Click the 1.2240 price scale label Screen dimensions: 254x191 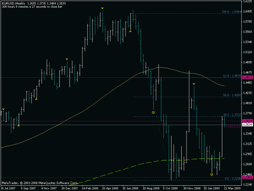point(247,184)
